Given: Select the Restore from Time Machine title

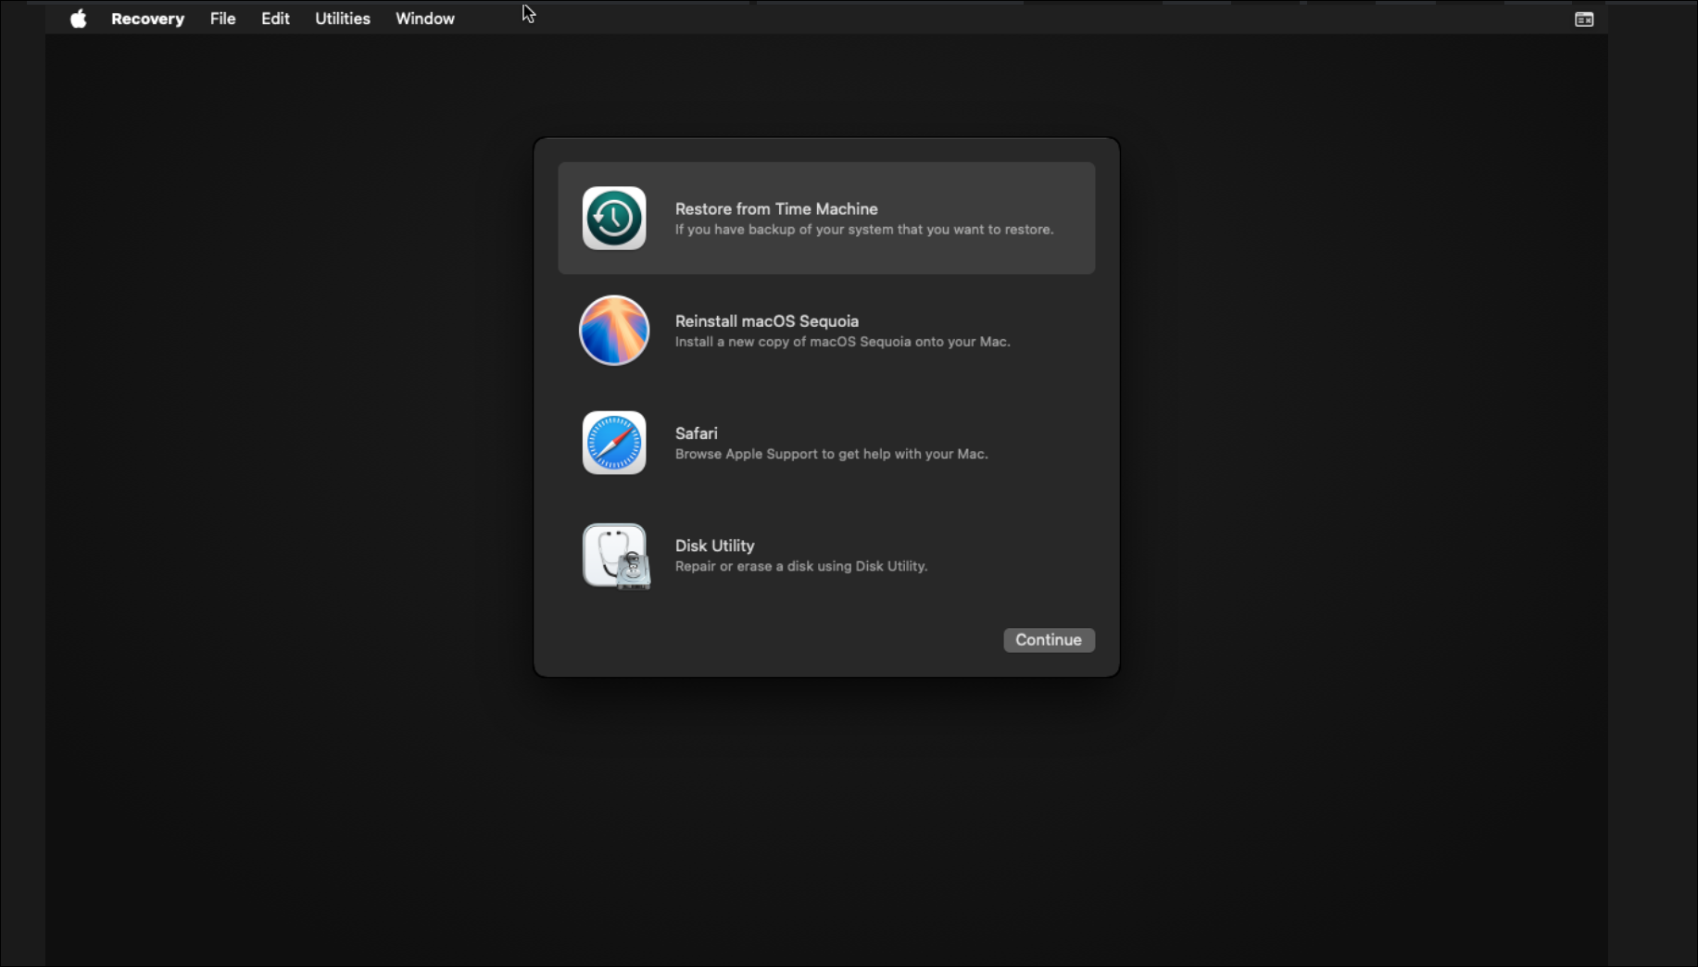Looking at the screenshot, I should (775, 209).
